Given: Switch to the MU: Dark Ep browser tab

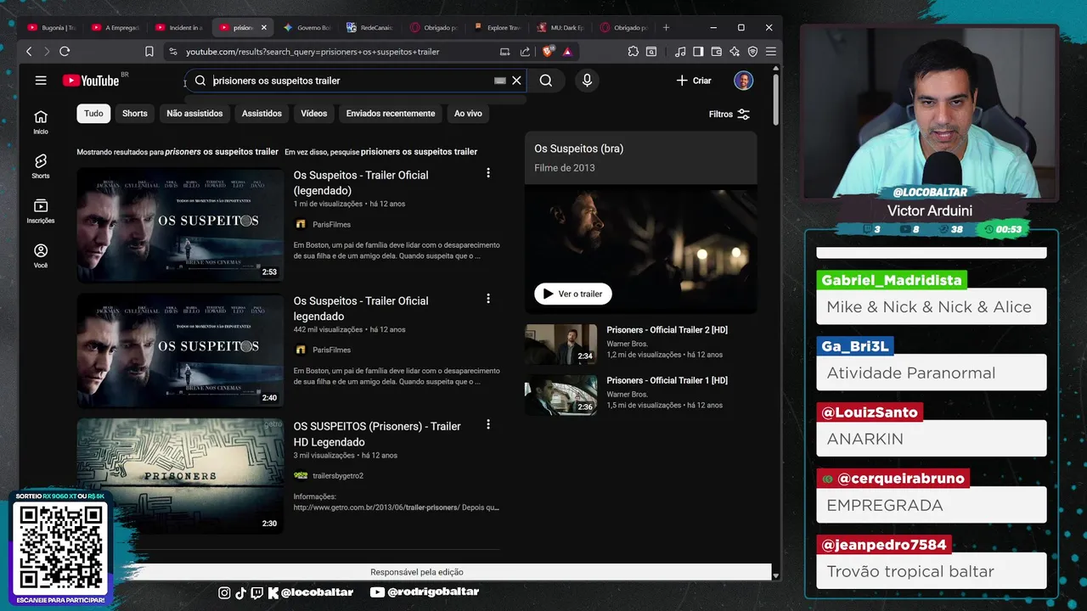Looking at the screenshot, I should 560,27.
